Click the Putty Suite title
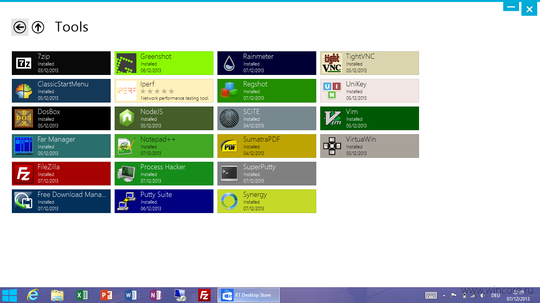Image resolution: width=540 pixels, height=303 pixels. [156, 195]
